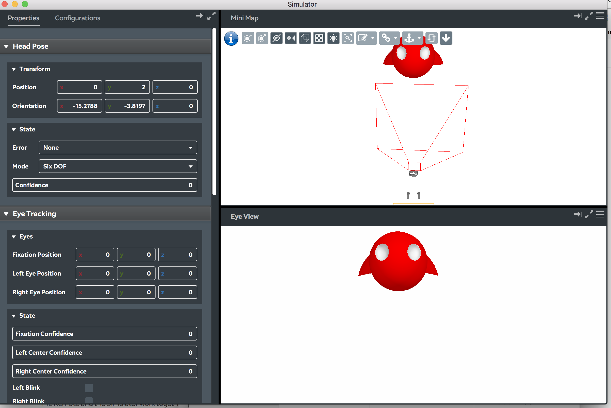The image size is (611, 408).
Task: Collapse the Head Pose section
Action: tap(6, 46)
